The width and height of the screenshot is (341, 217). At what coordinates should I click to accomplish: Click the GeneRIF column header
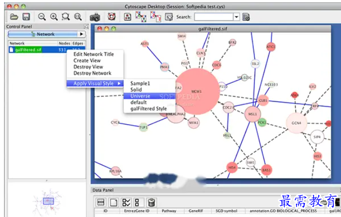coord(196,211)
